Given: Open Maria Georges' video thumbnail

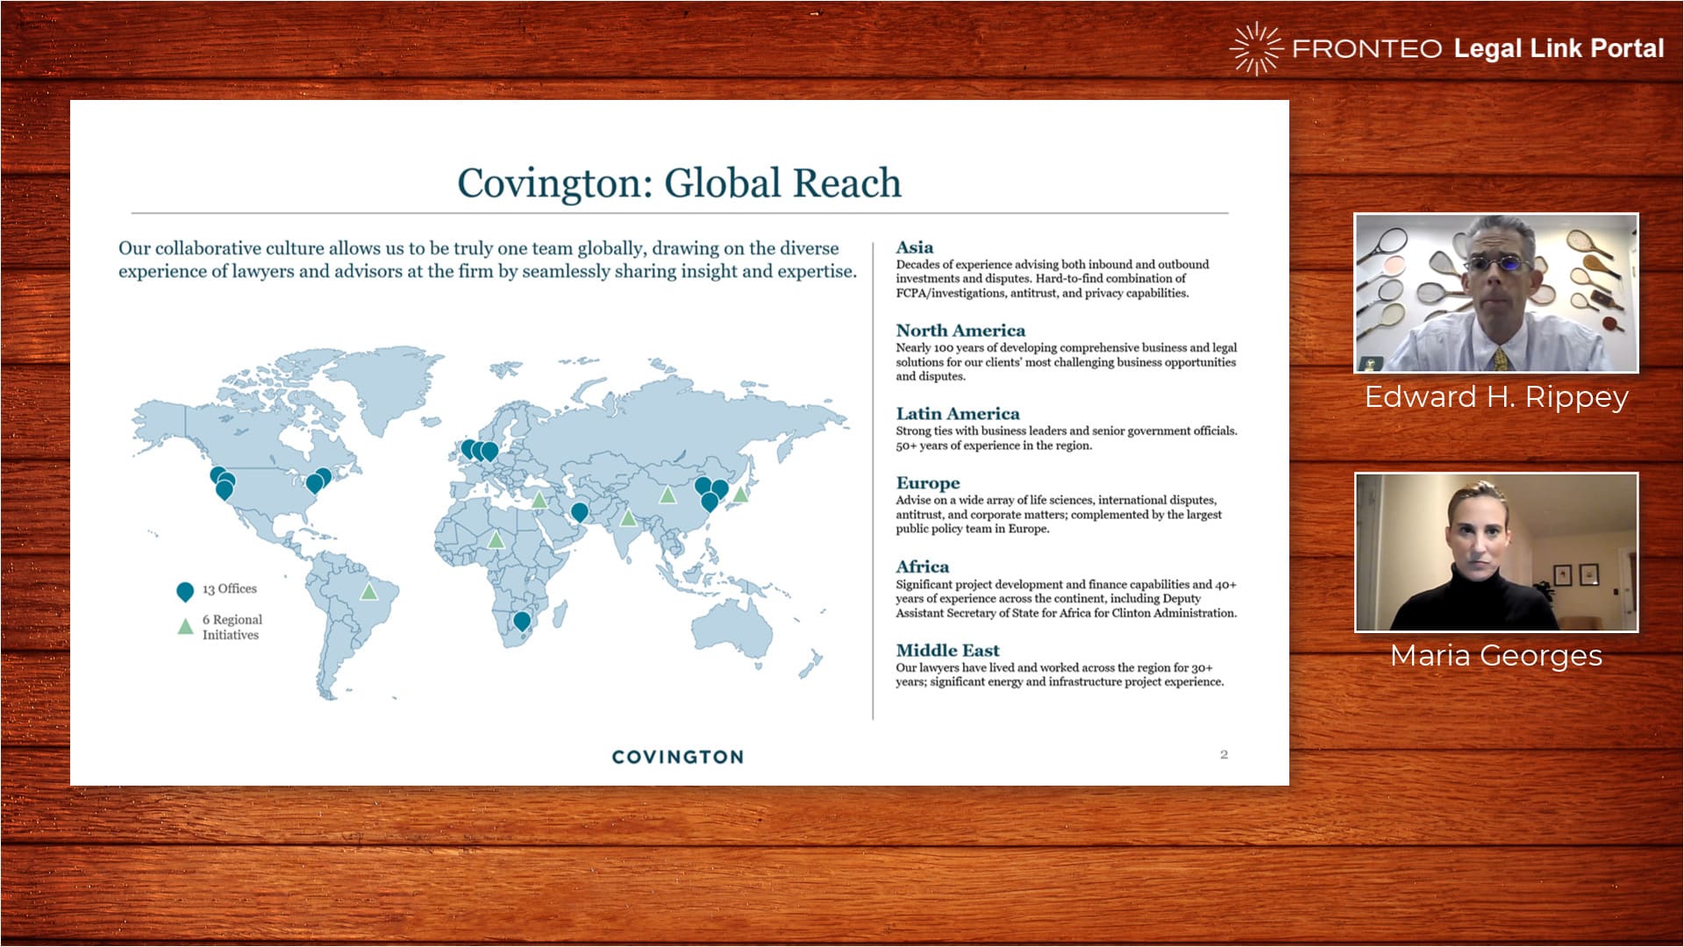Looking at the screenshot, I should [1496, 552].
